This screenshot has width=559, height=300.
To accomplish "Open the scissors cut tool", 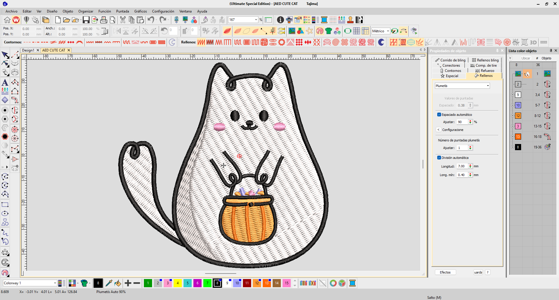I will pyautogui.click(x=122, y=20).
